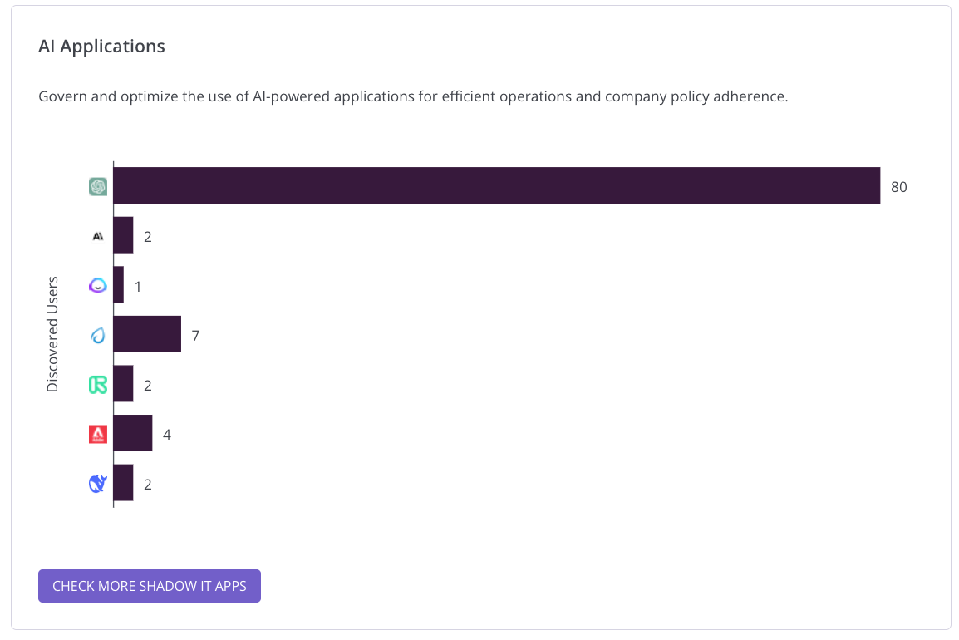Select the dark bar beside the Anthropic icon
Screen dimensions: 959x640
point(123,235)
